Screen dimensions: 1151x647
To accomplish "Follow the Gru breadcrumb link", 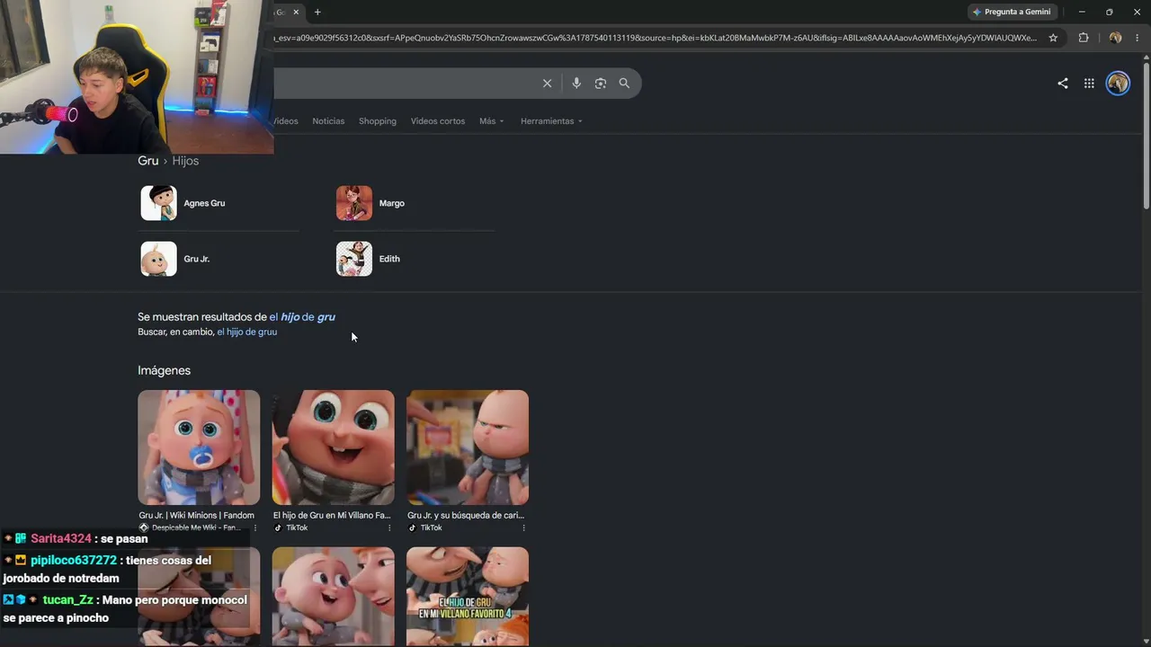I will point(147,161).
